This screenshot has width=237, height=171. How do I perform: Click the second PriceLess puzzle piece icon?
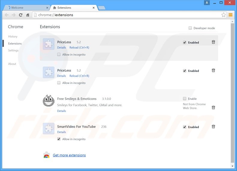[49, 72]
